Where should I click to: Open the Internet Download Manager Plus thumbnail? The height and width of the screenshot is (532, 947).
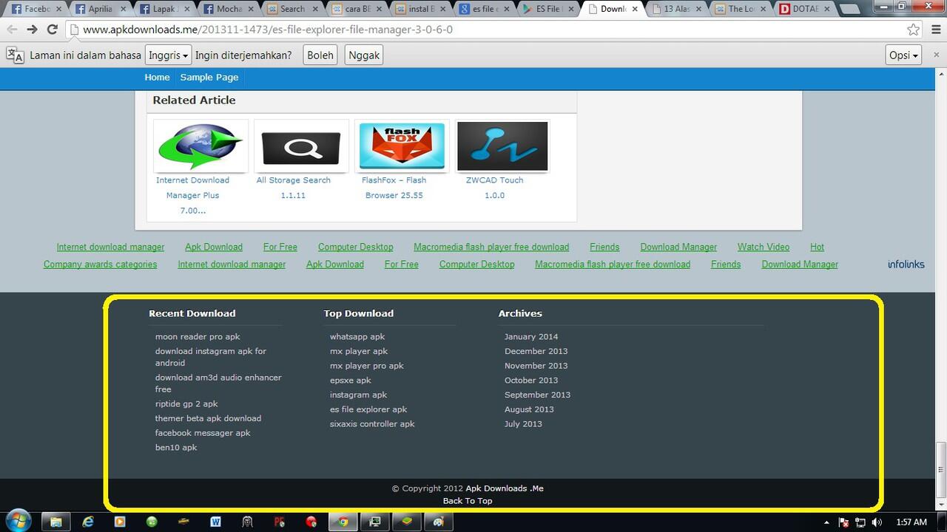click(200, 146)
